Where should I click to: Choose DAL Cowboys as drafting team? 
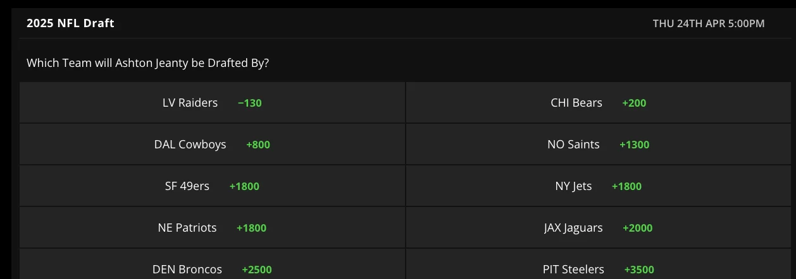[x=212, y=145]
